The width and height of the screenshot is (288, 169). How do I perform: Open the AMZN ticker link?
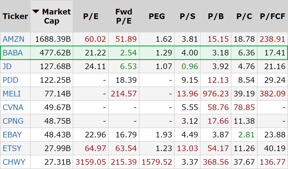tap(13, 39)
